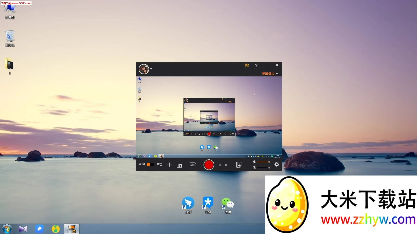Expand the account dropdown beside the avatar
The width and height of the screenshot is (417, 234).
[150, 69]
